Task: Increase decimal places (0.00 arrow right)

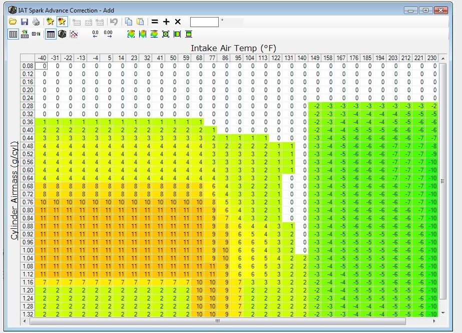Action: [x=108, y=34]
